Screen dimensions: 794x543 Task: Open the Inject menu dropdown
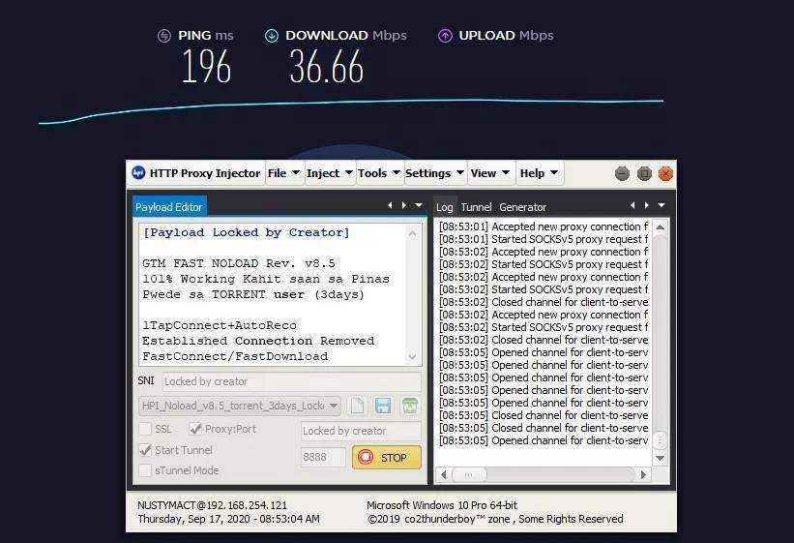(330, 173)
